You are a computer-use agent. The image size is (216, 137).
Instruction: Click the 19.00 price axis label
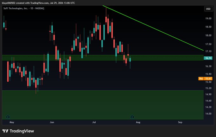pyautogui.click(x=208, y=18)
